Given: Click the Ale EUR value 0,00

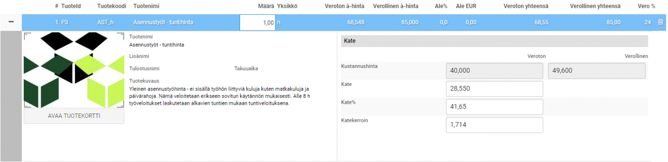Looking at the screenshot, I should (471, 22).
